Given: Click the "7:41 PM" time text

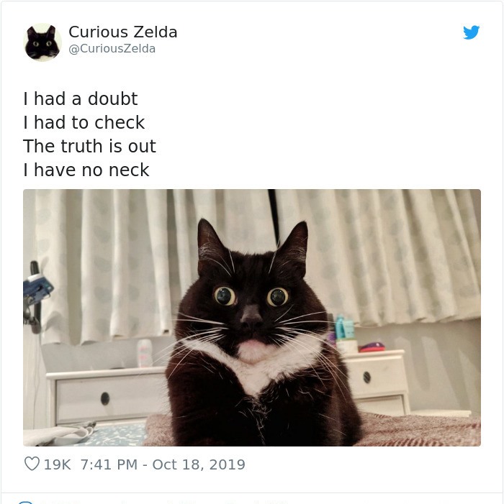Looking at the screenshot, I should click(109, 464).
